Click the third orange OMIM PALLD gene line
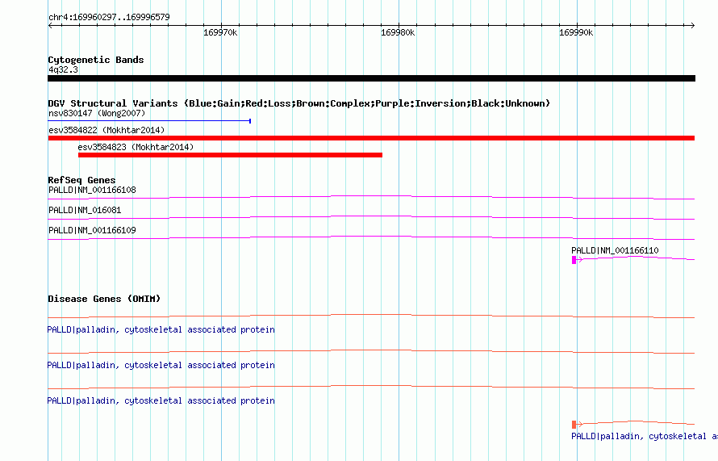This screenshot has width=718, height=461. click(x=371, y=388)
